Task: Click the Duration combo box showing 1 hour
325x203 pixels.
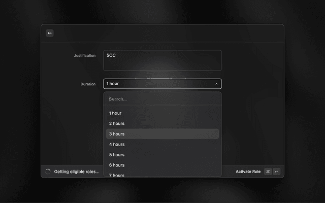Action: (157, 84)
